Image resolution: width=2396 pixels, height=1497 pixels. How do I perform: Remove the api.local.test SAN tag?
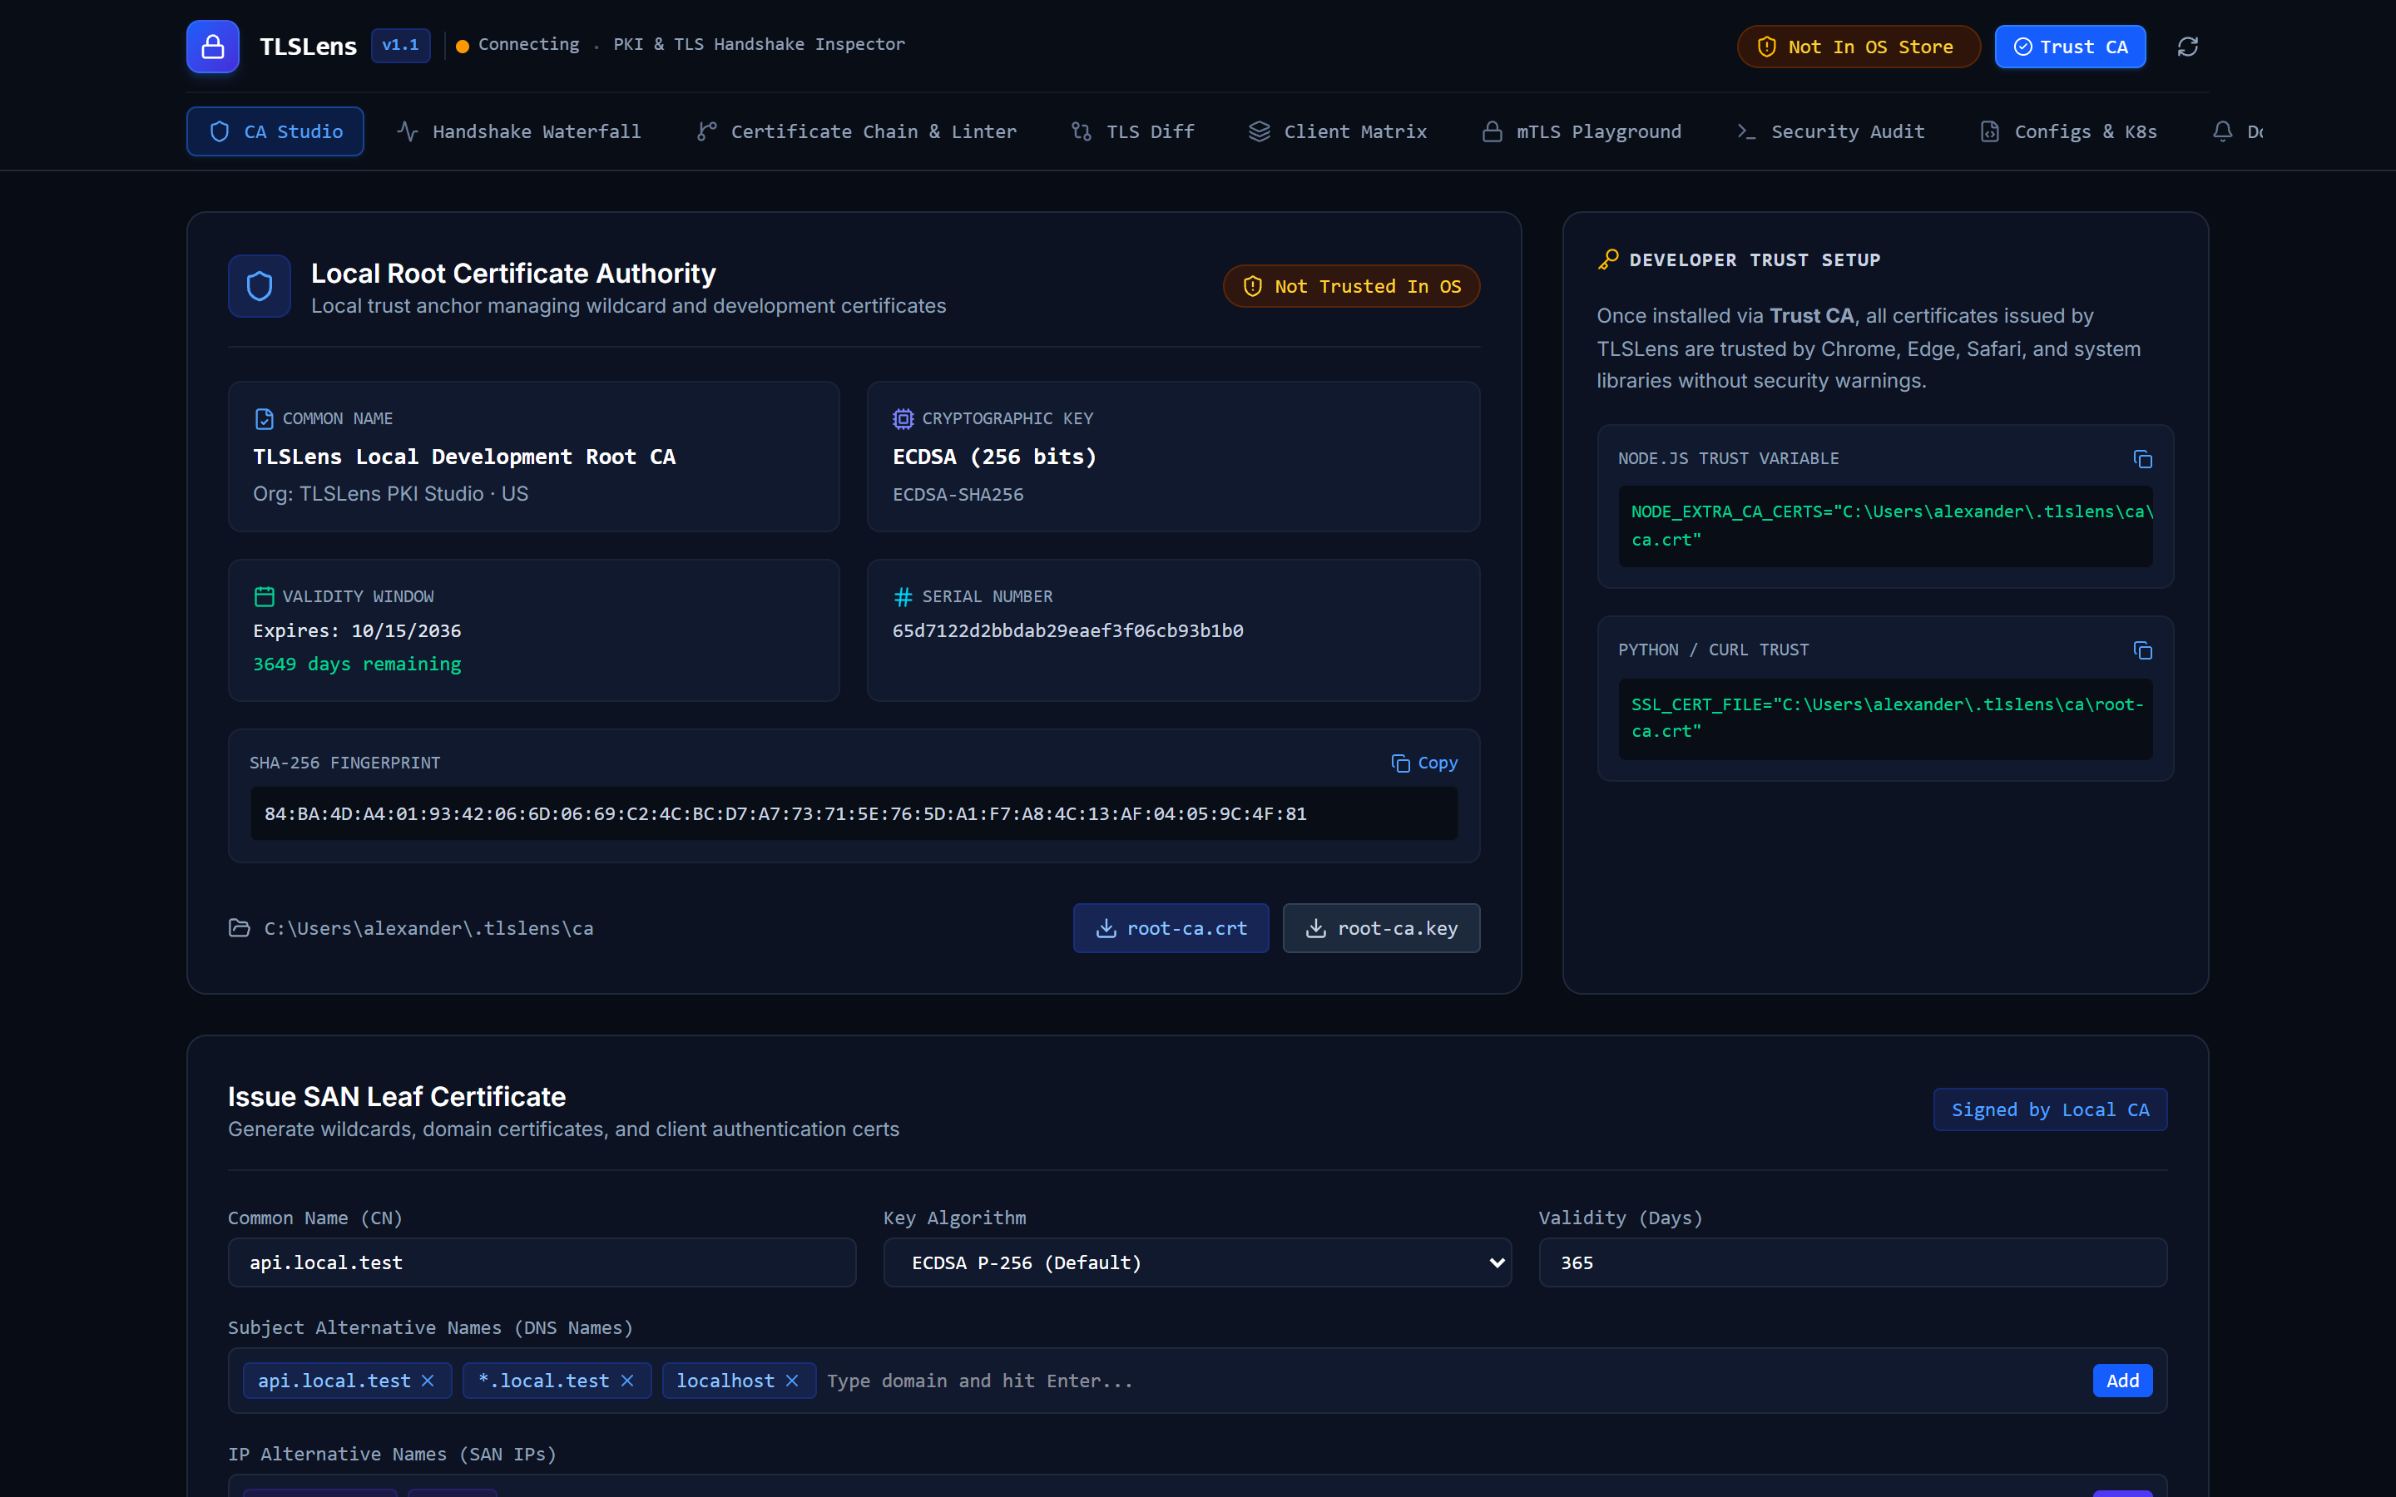(x=428, y=1381)
